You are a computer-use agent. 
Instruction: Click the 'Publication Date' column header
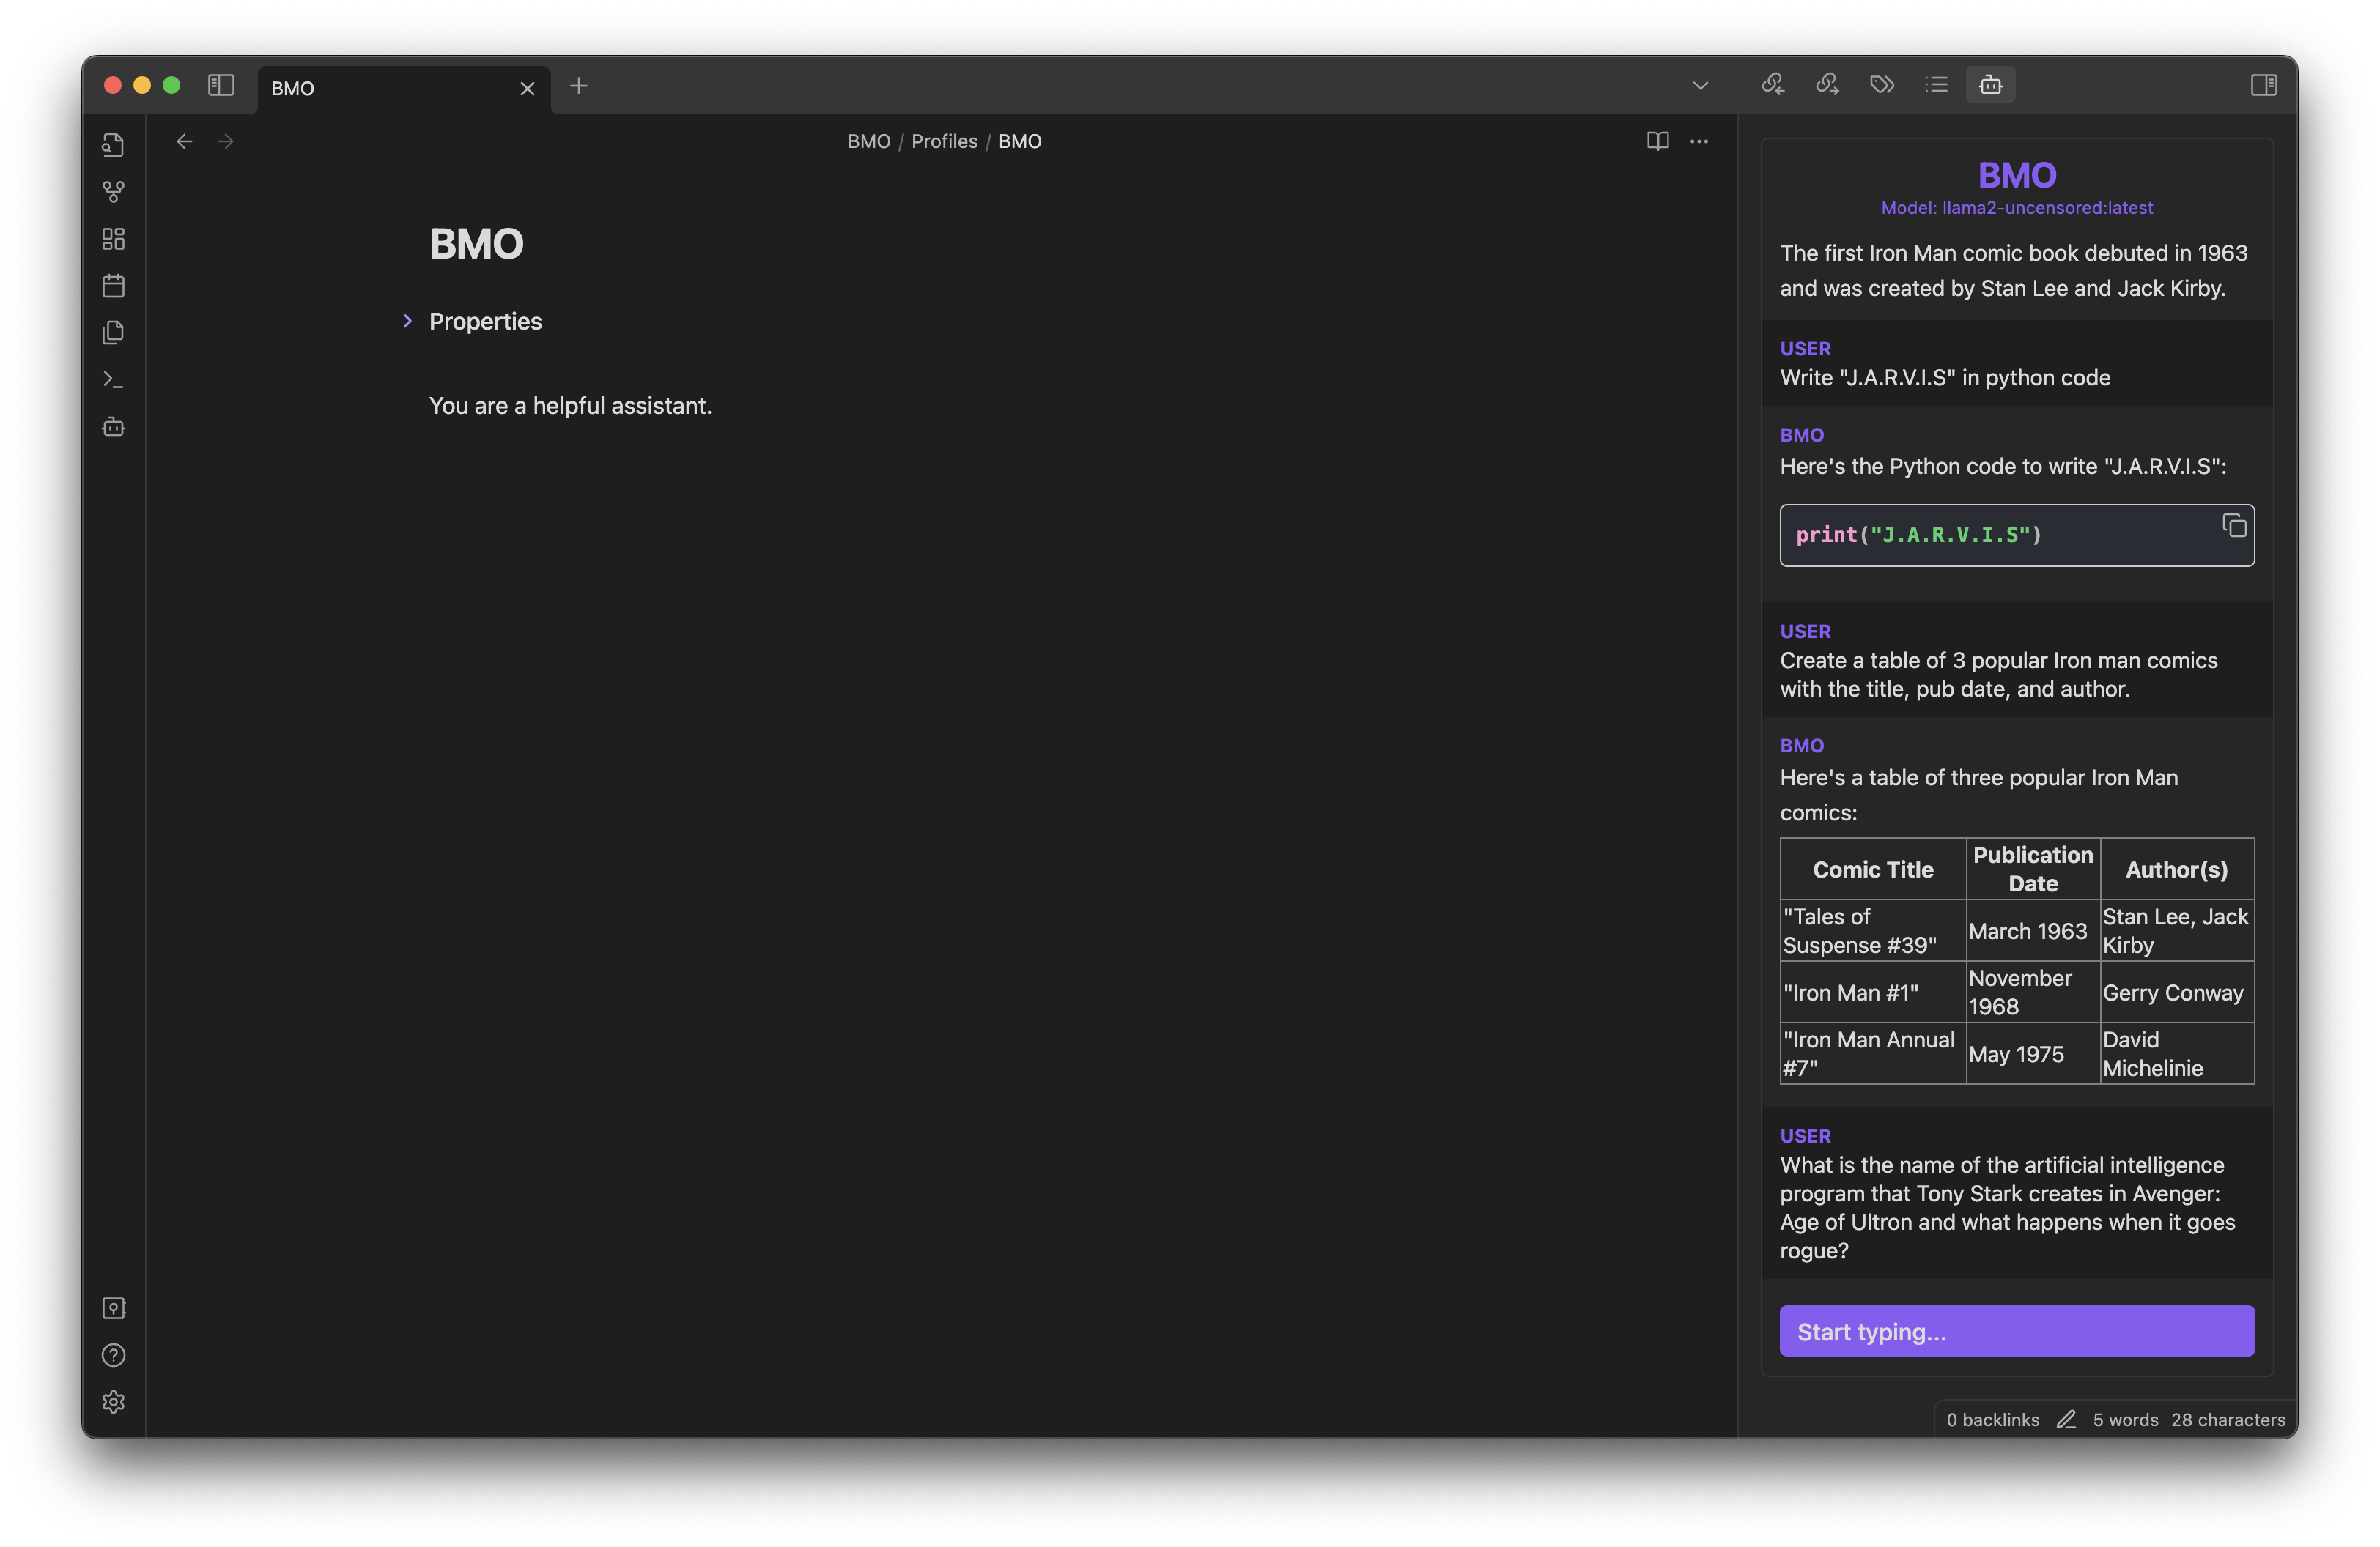pyautogui.click(x=2033, y=869)
